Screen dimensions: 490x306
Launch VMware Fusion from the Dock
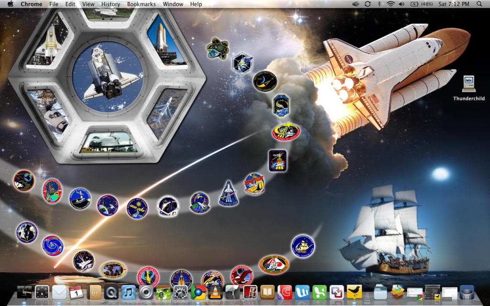coord(336,292)
